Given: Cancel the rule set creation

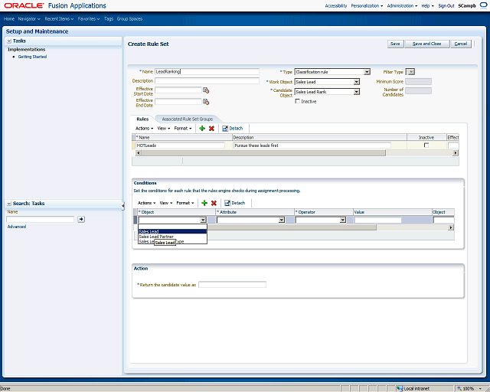Looking at the screenshot, I should pyautogui.click(x=461, y=44).
